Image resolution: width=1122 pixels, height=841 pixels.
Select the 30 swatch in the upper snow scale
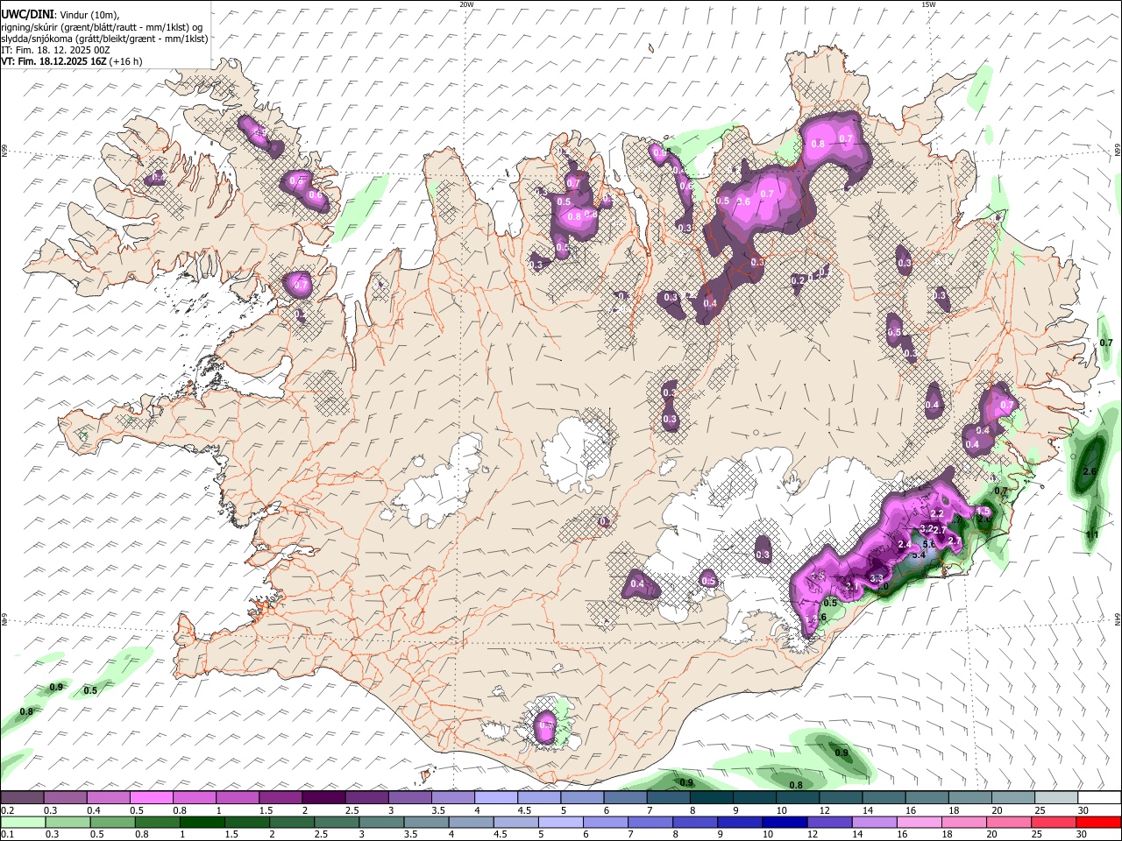(x=1100, y=798)
